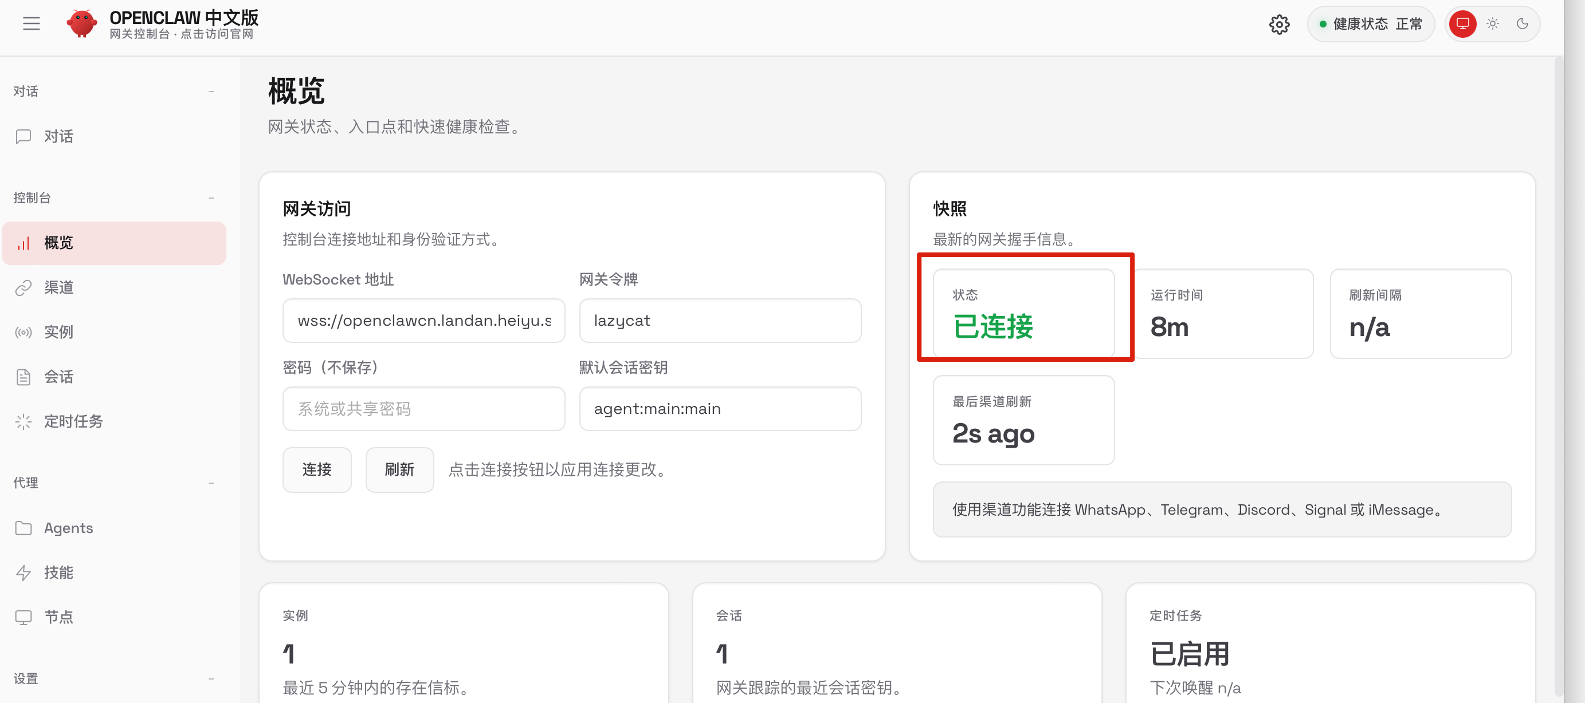Open the OPENCLAW 中文版 official site link
Screen dimensions: 1585x703
click(184, 25)
